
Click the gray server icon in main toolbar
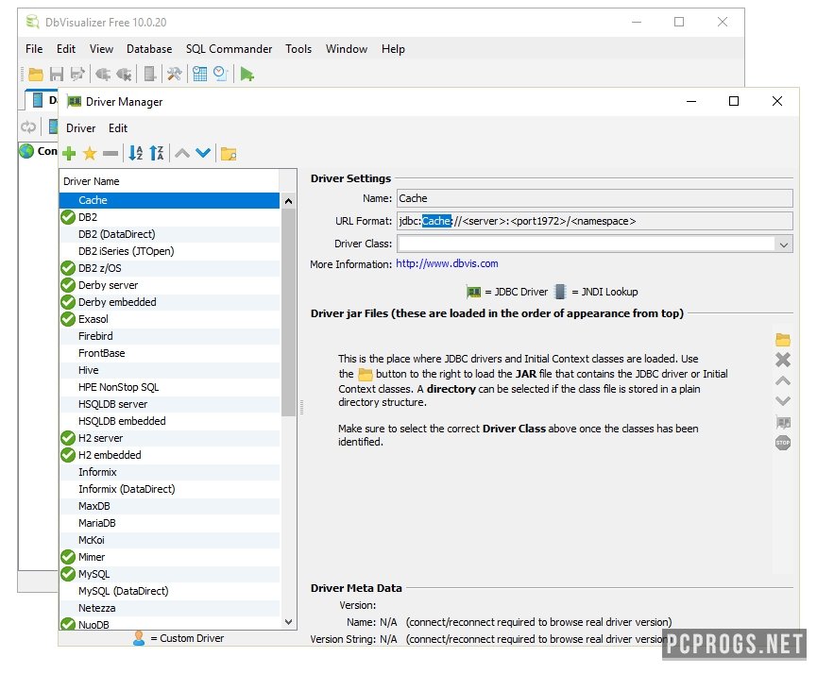pyautogui.click(x=149, y=75)
